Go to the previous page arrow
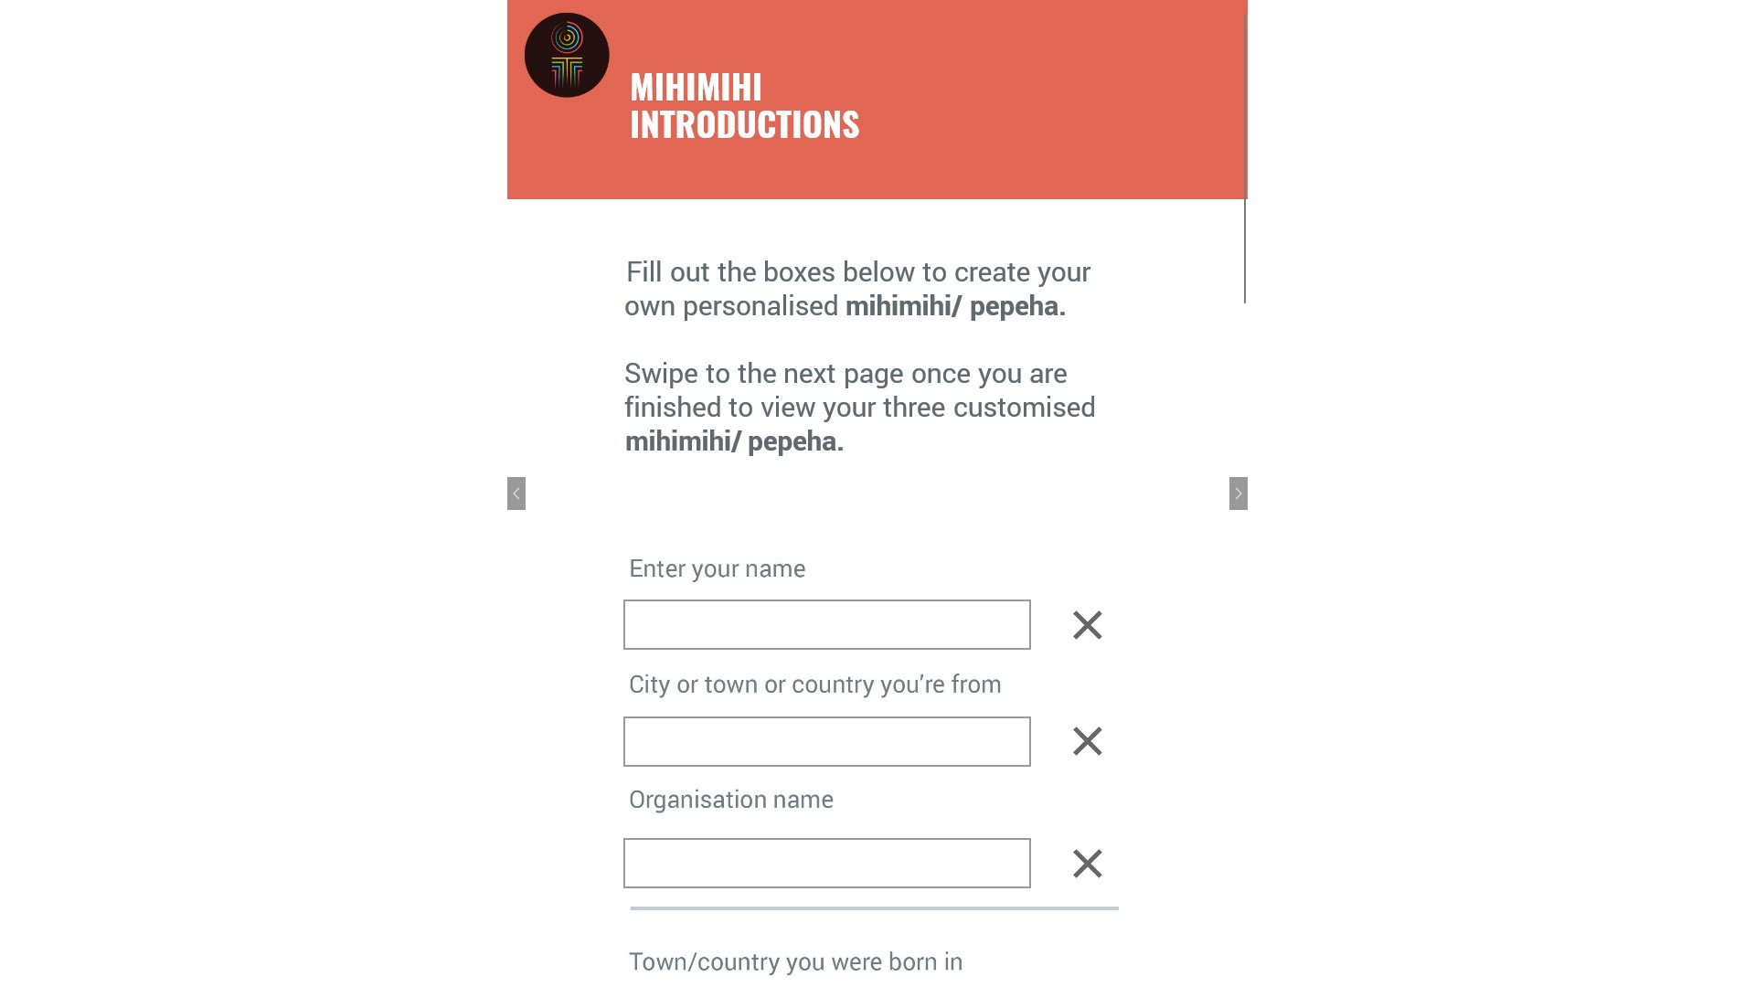This screenshot has width=1755, height=987. tap(516, 493)
